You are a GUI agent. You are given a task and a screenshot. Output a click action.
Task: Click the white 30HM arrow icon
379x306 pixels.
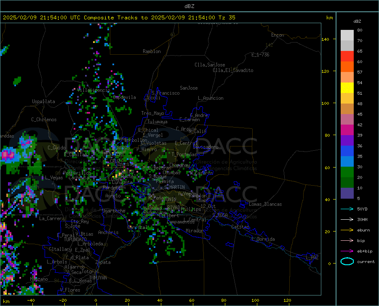click(347, 219)
